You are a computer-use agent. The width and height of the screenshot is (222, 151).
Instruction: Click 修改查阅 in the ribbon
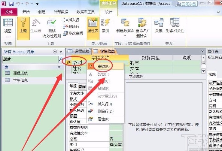pos(73,33)
